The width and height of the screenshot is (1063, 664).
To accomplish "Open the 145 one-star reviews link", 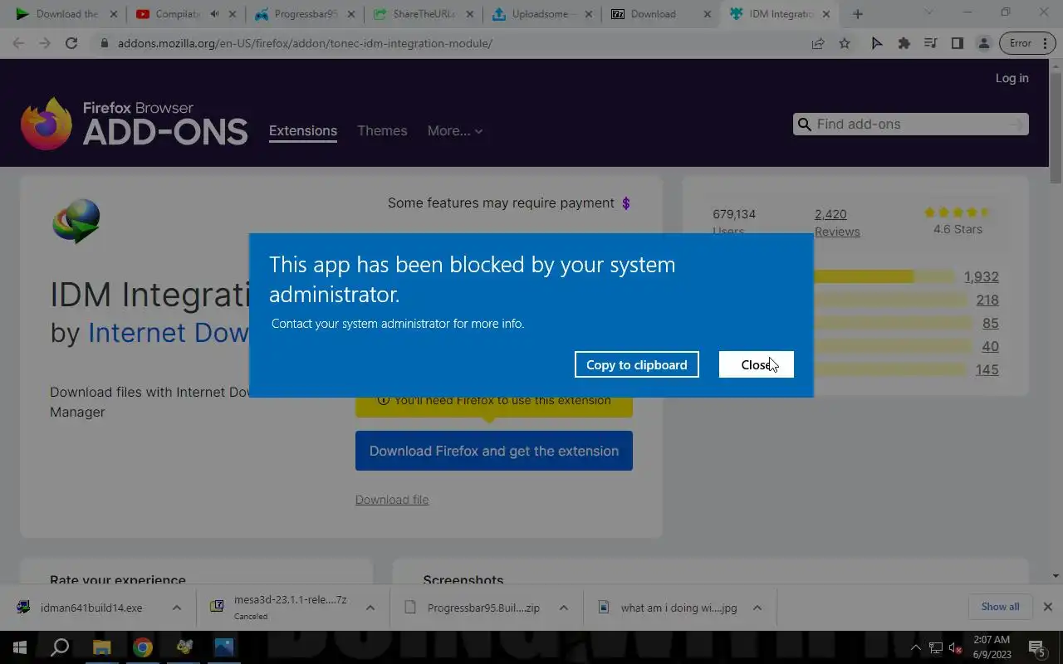I will click(x=987, y=369).
